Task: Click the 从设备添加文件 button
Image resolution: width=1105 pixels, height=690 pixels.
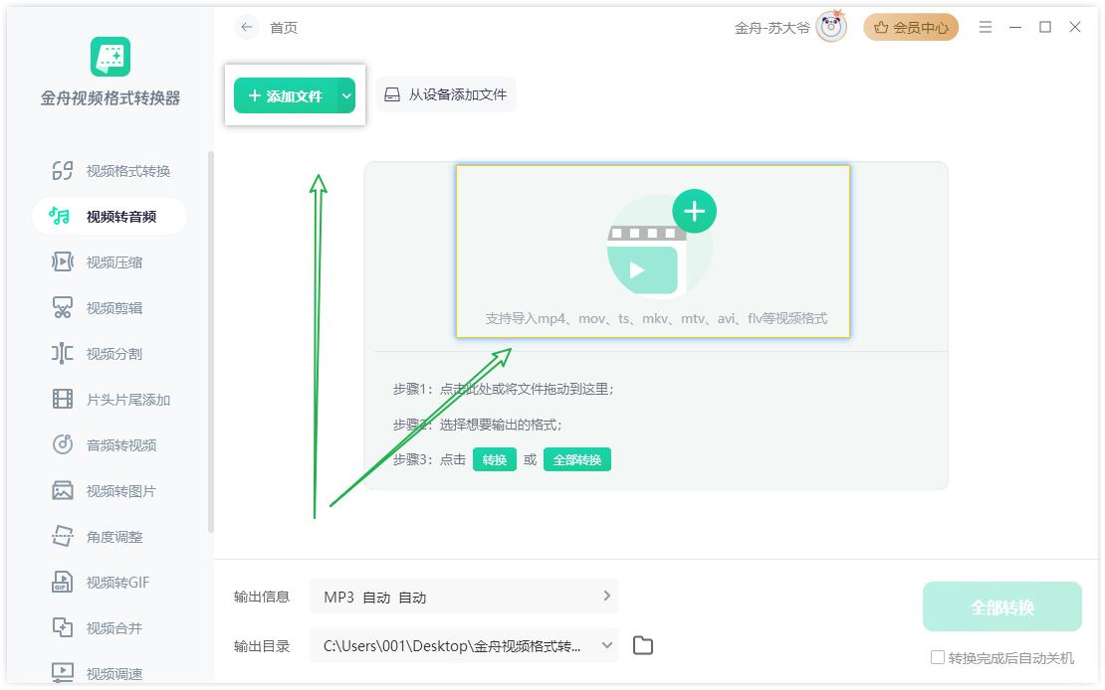Action: click(446, 95)
